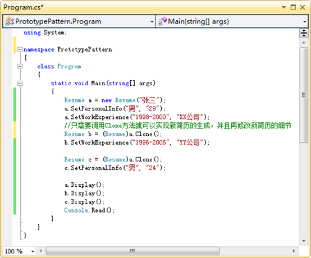Click the "1996-2006" string literal
Screen dimensions: 311x258
point(150,142)
